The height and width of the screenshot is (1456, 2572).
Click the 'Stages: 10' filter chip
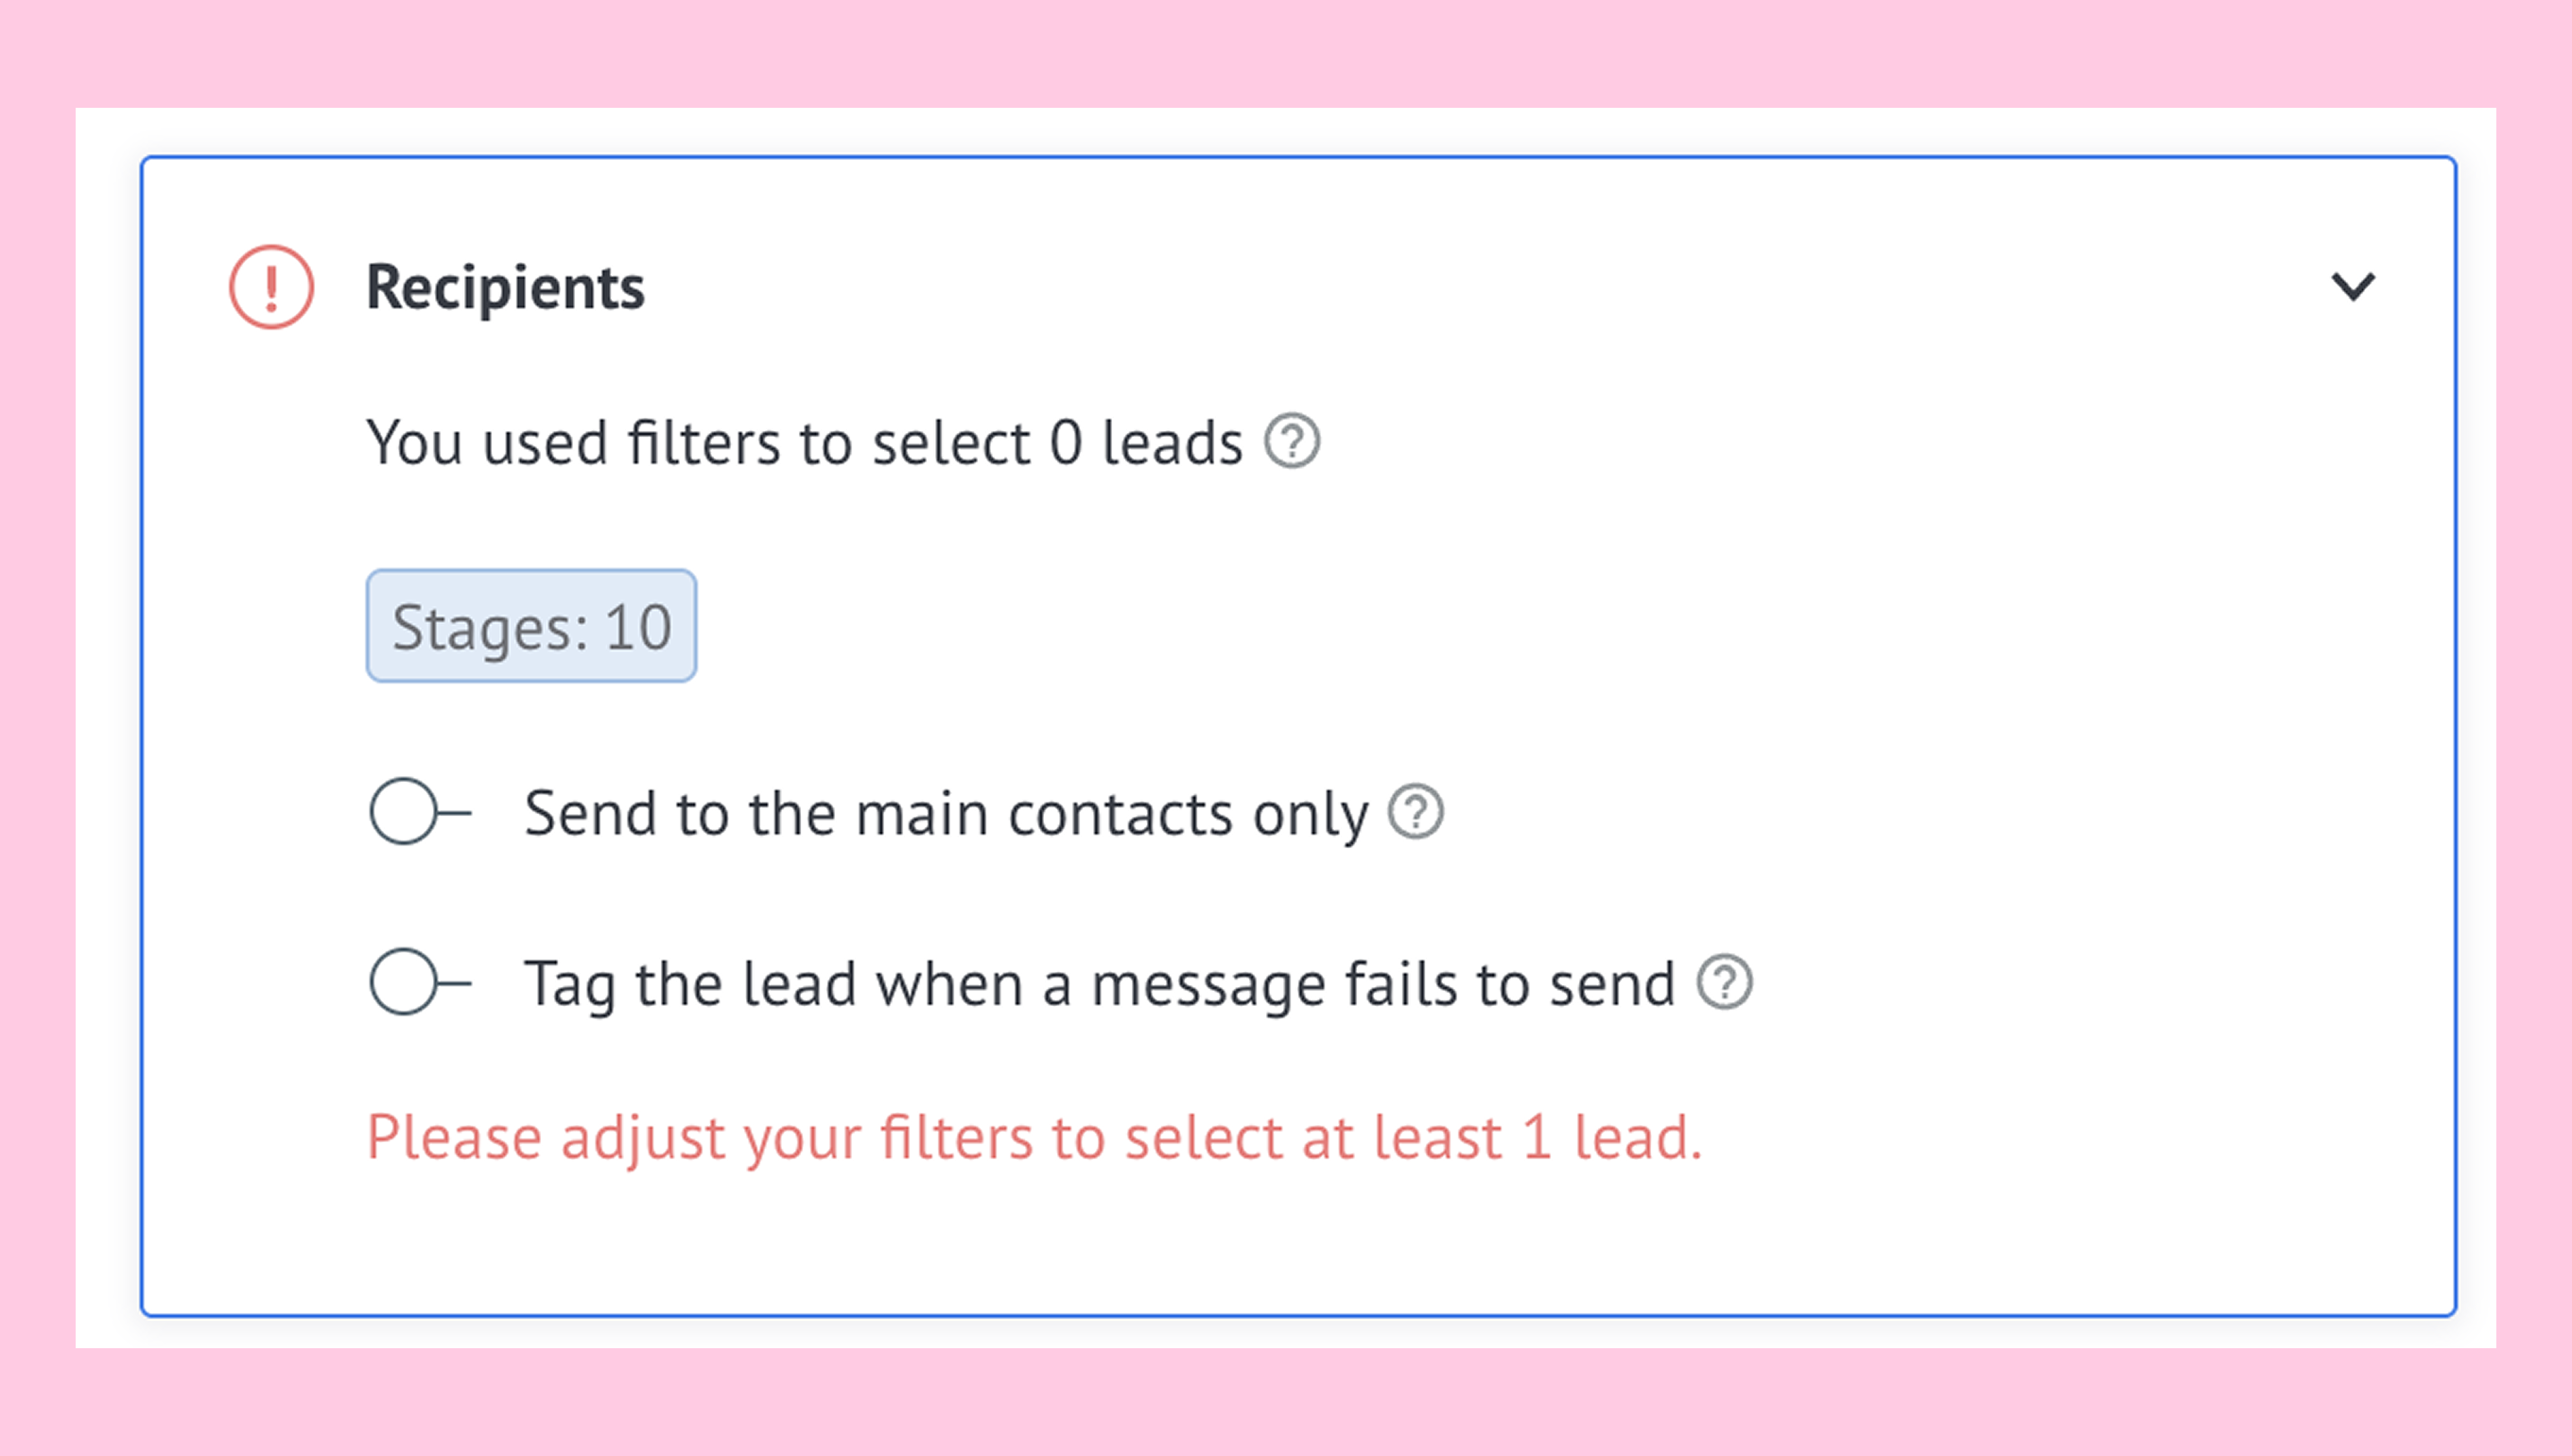(531, 626)
